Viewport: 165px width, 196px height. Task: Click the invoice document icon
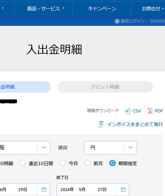[x=101, y=124]
